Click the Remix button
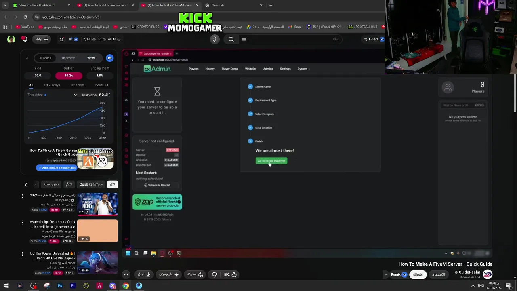The image size is (517, 291). [399, 274]
